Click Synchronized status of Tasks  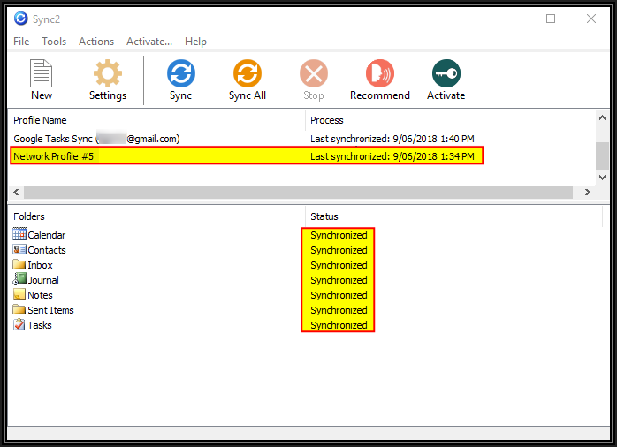click(x=339, y=325)
